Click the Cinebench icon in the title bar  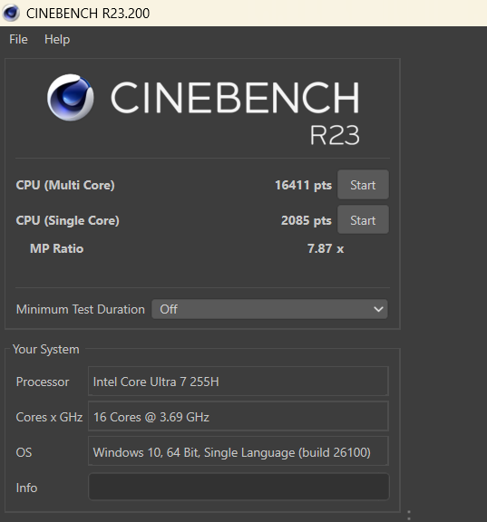[11, 13]
